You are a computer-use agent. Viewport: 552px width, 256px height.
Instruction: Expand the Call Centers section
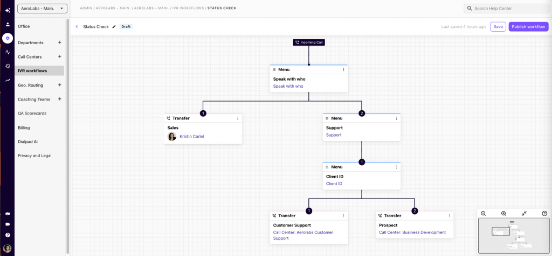point(59,56)
